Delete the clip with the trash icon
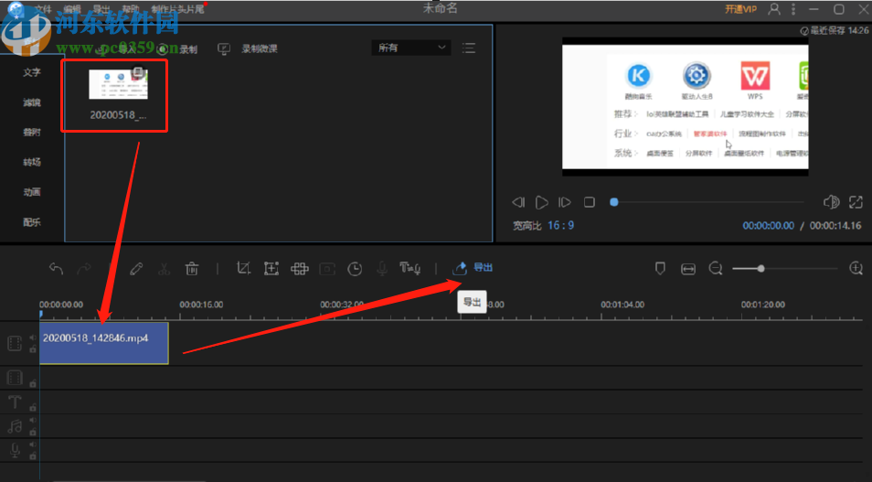Viewport: 872px width, 482px height. [192, 268]
